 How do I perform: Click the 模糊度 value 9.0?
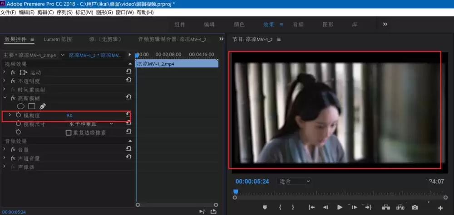pyautogui.click(x=69, y=115)
